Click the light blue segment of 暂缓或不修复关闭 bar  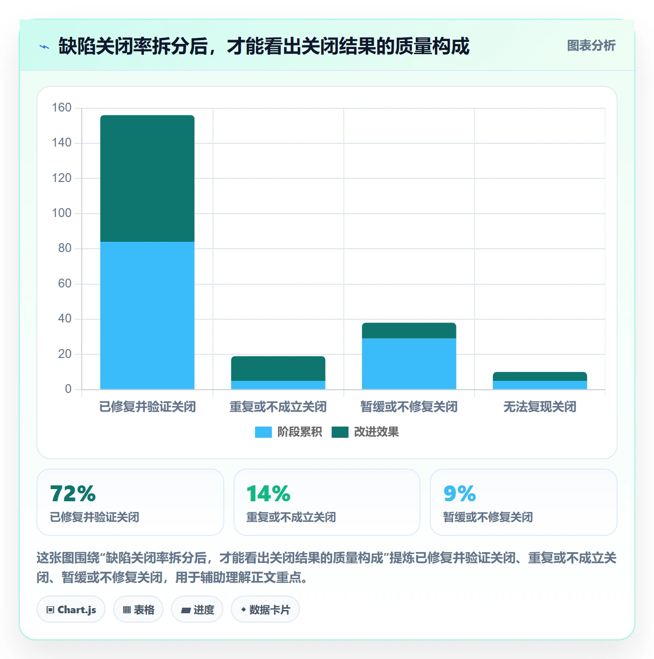click(x=409, y=364)
